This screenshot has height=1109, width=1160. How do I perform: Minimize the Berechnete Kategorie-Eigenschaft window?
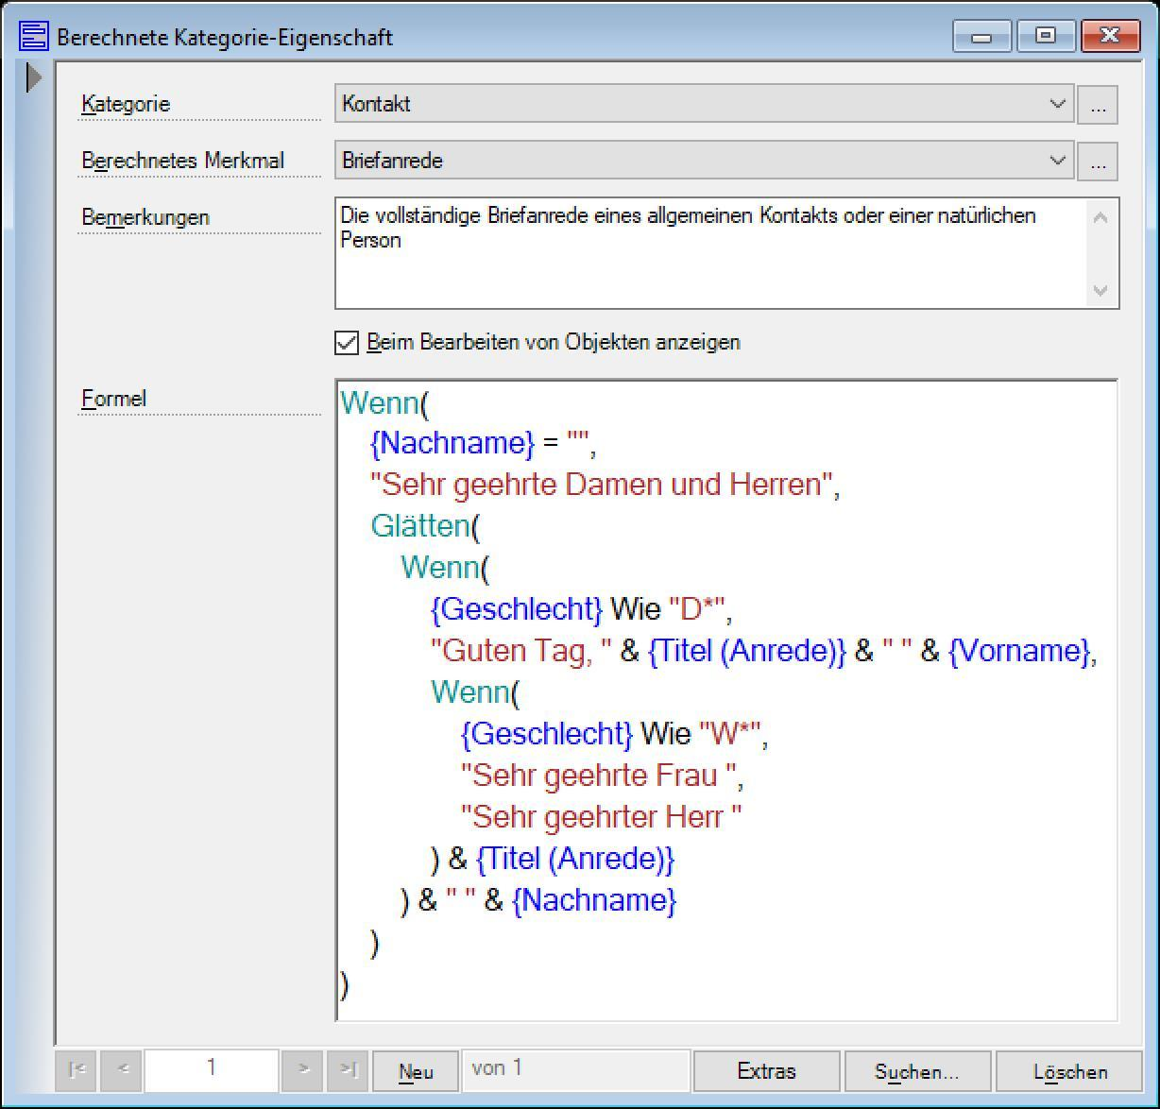(x=981, y=37)
